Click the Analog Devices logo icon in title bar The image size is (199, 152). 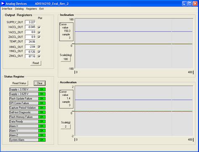click(x=3, y=3)
